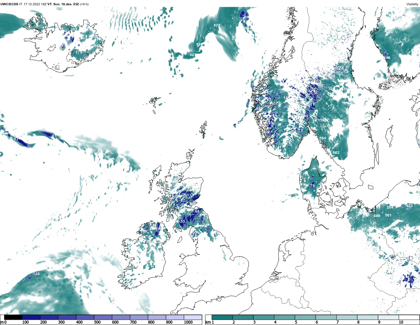Click the "m 0" label in legend

coord(3,322)
